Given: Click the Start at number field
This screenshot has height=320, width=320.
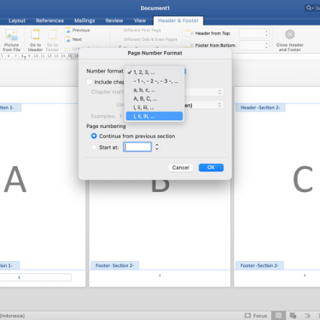Looking at the screenshot, I should point(137,147).
